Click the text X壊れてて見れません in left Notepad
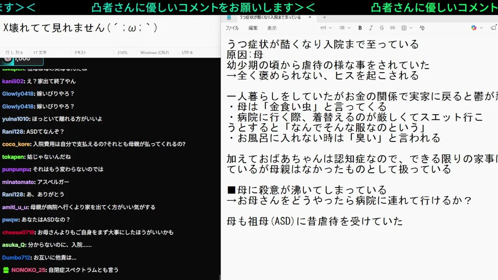498x280 pixels. click(54, 28)
